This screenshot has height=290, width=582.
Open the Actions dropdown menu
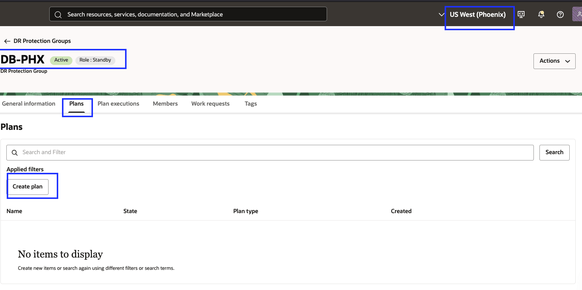pos(554,61)
